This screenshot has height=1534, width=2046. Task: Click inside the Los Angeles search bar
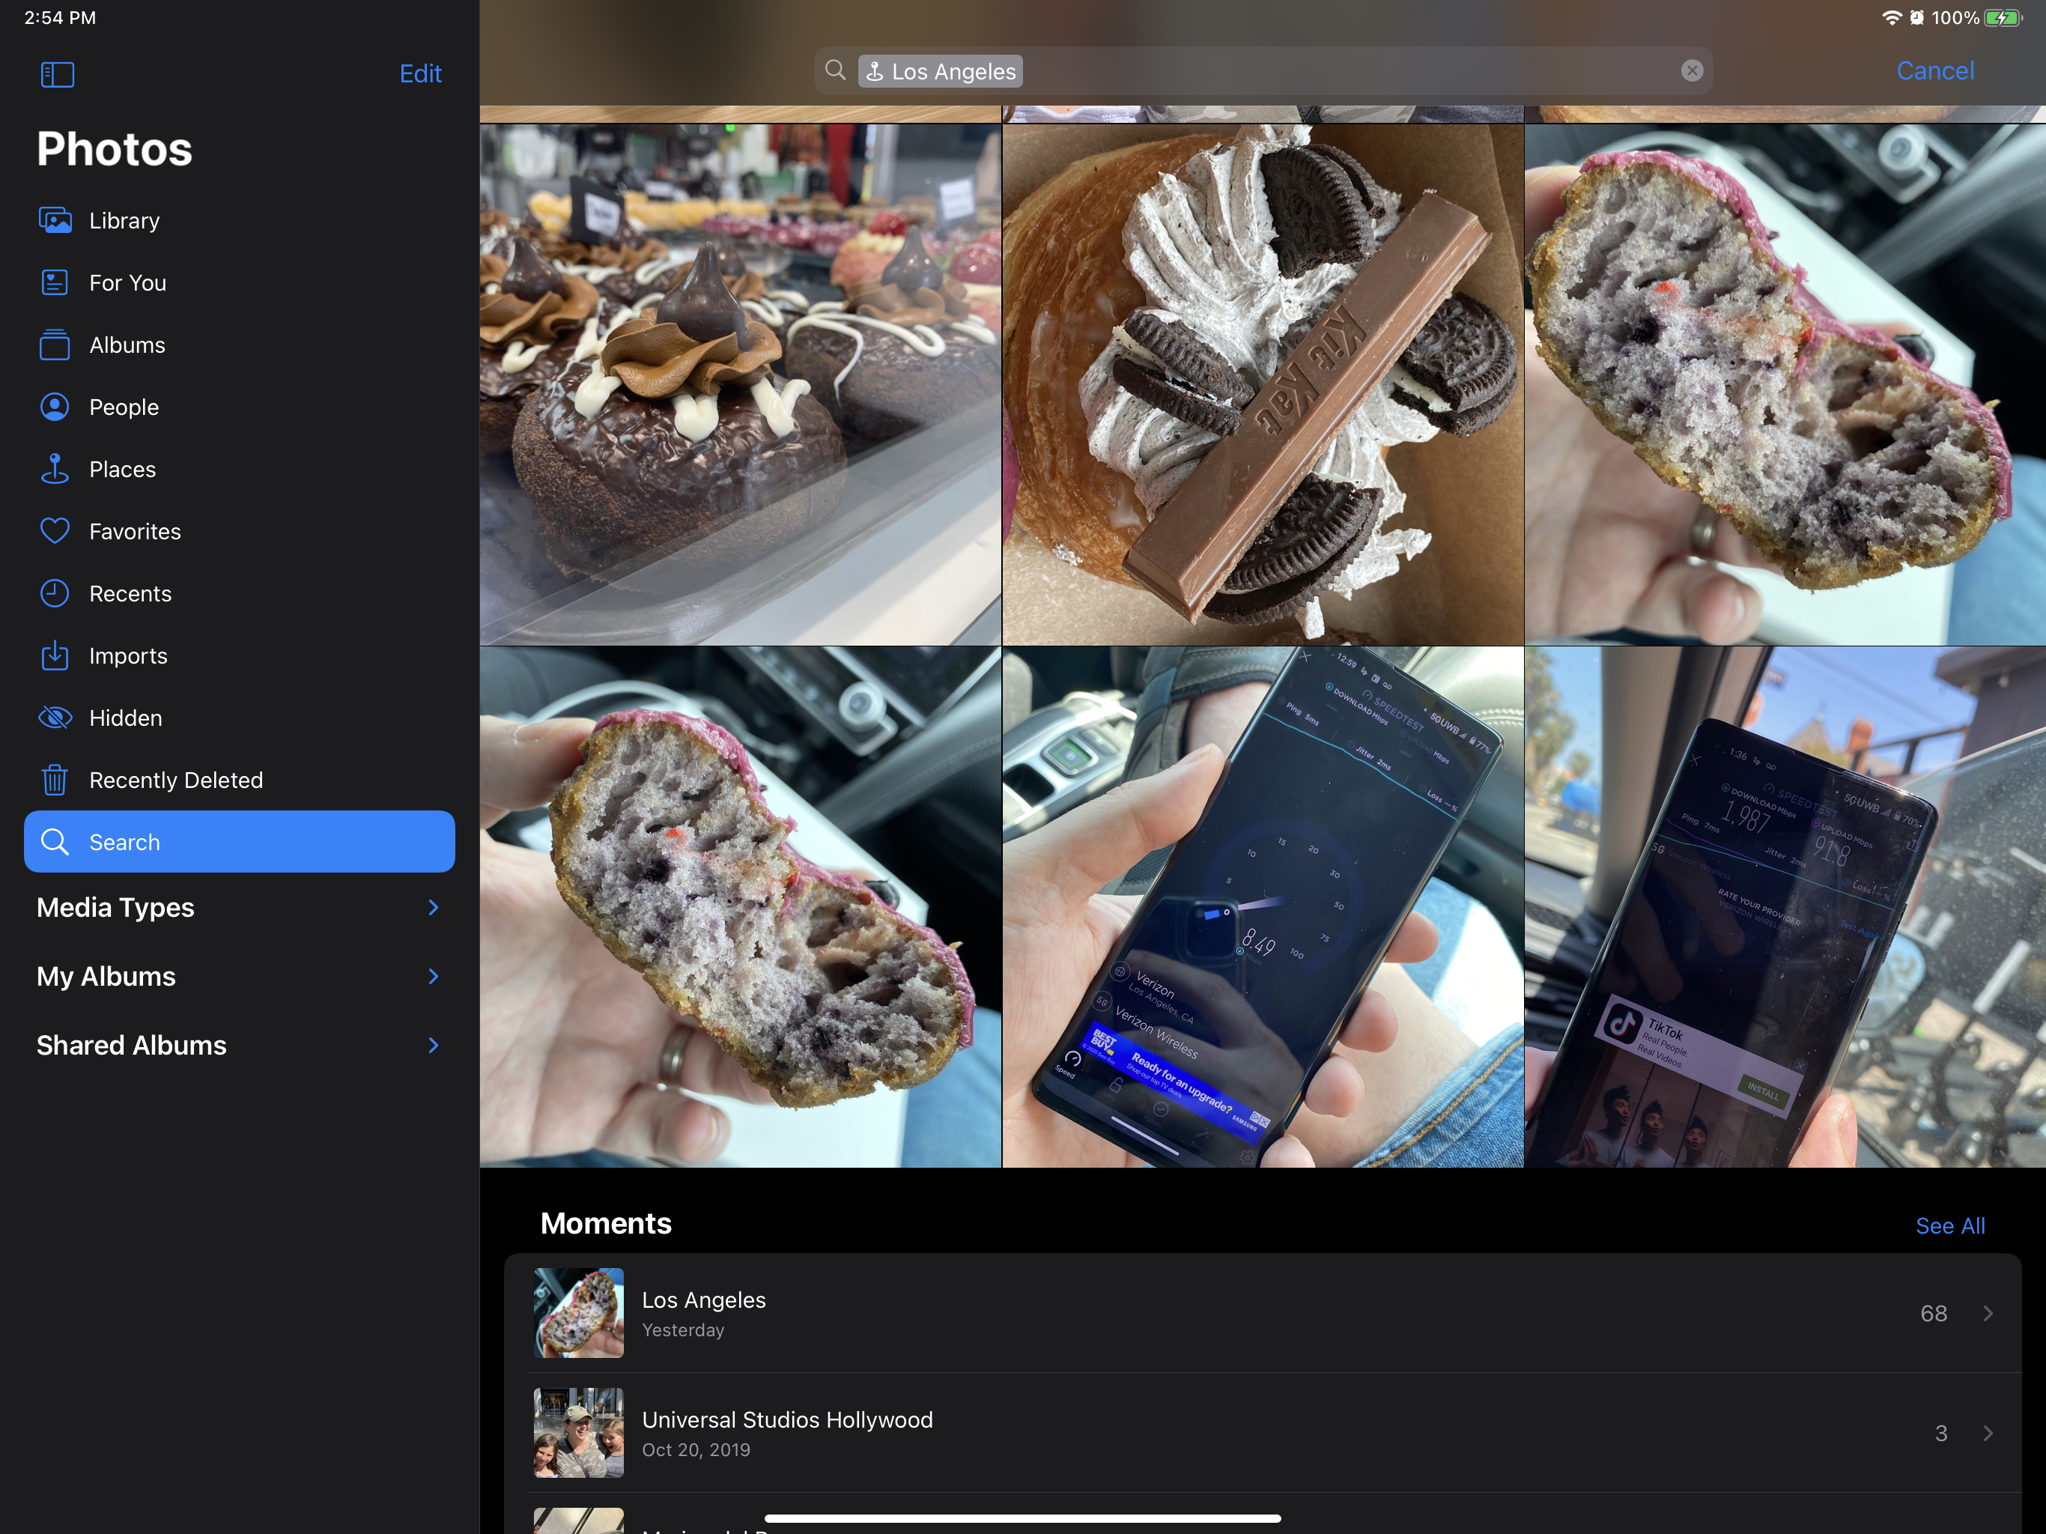(1341, 71)
